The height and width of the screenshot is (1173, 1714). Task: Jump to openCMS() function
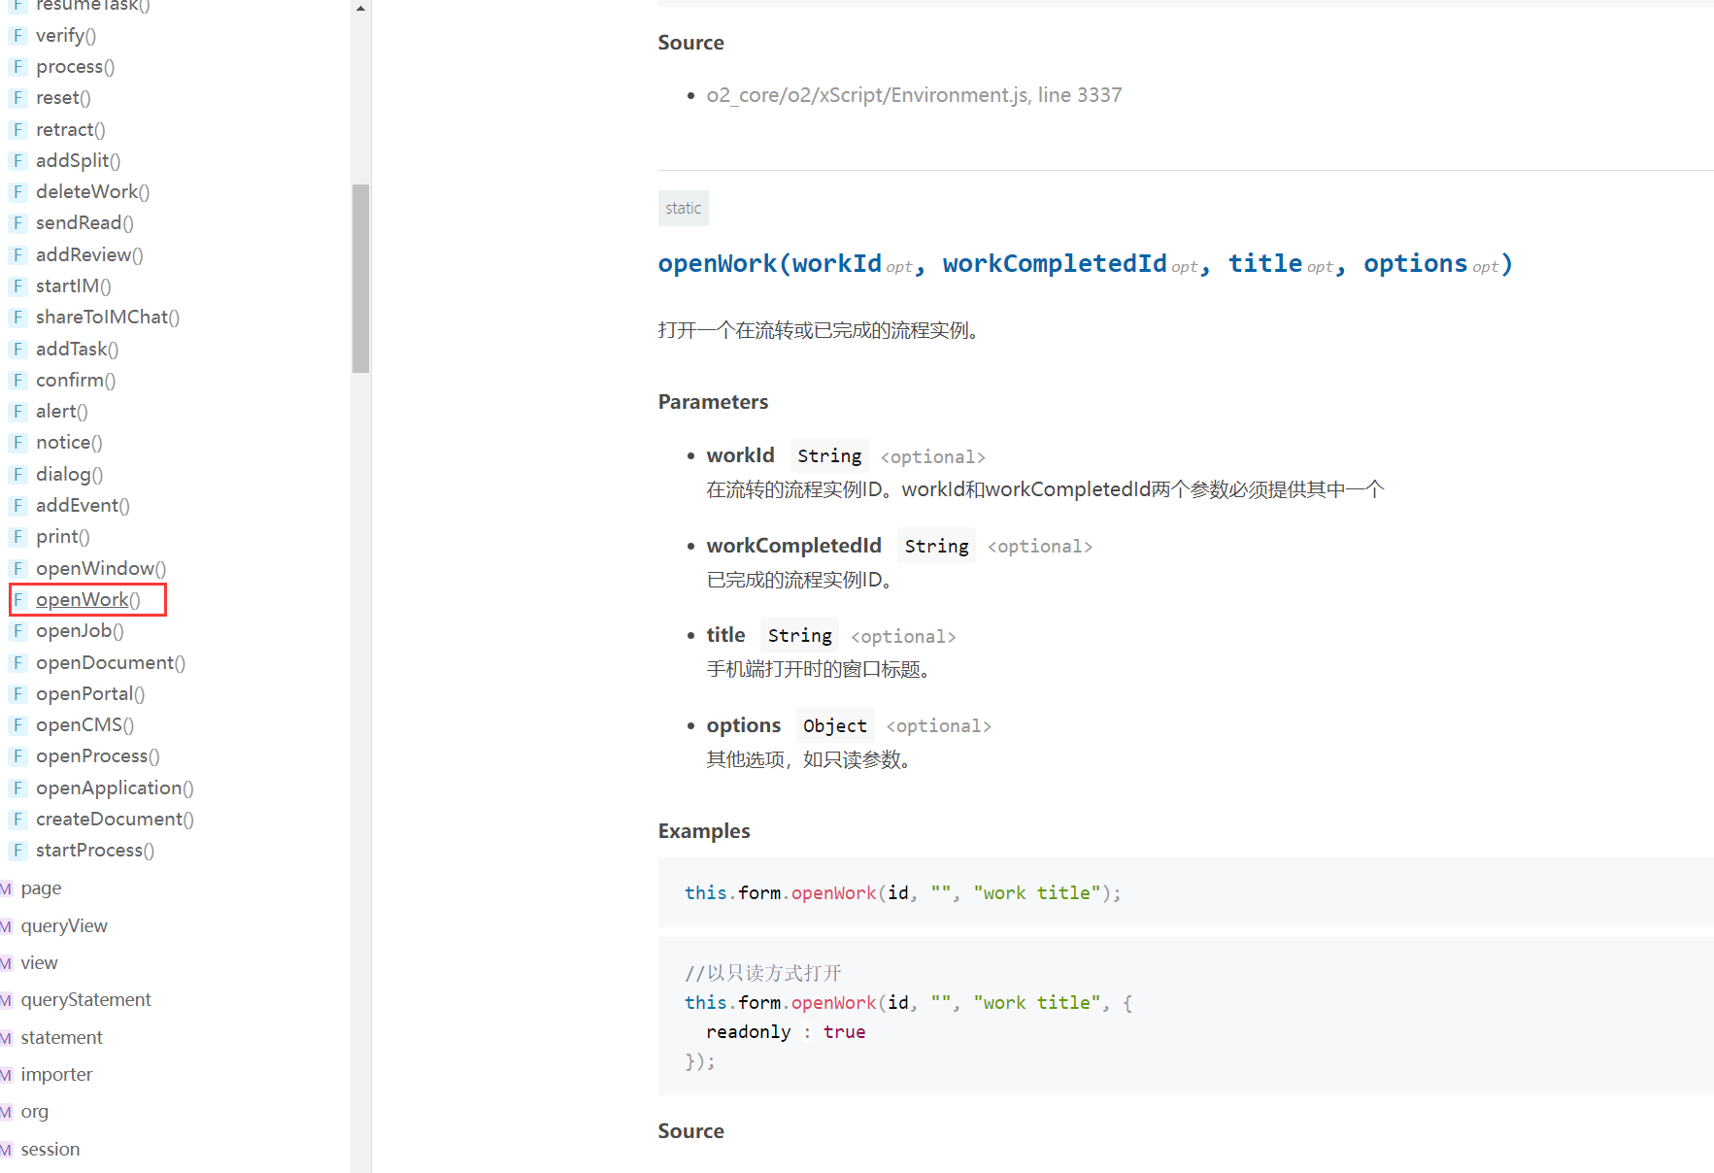[x=84, y=725]
